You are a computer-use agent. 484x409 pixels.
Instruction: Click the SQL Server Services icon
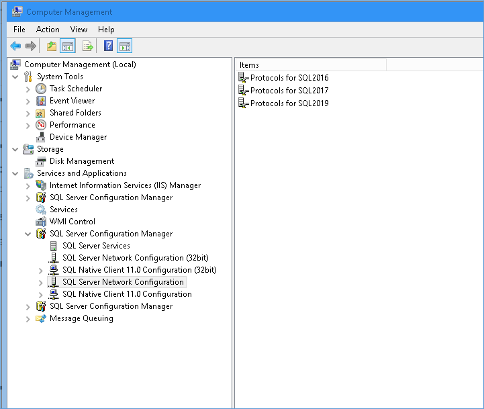click(54, 246)
